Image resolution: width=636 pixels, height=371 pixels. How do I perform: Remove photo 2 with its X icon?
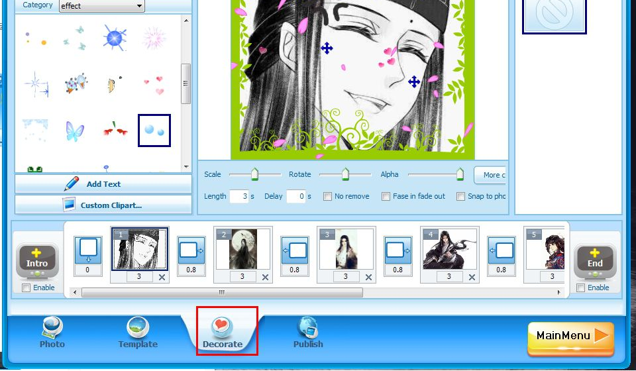tap(265, 278)
